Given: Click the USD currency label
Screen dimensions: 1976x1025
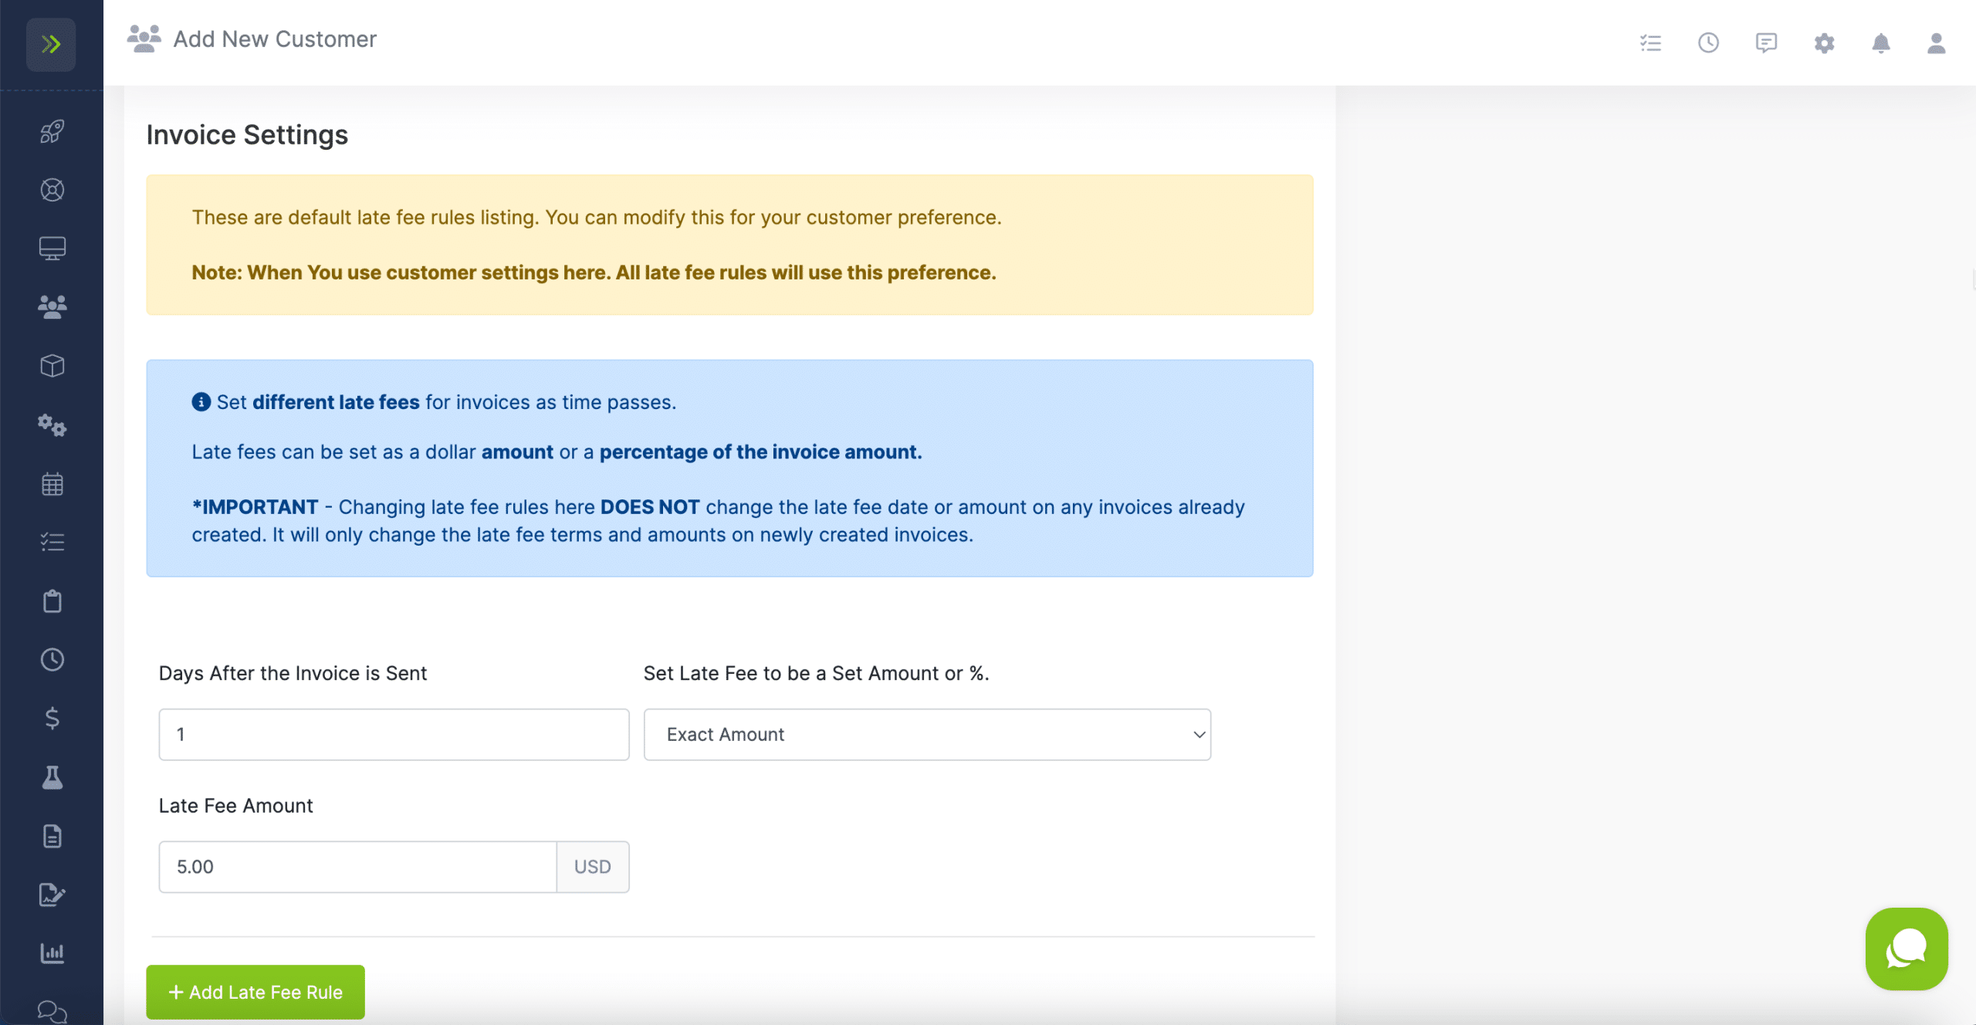Looking at the screenshot, I should pyautogui.click(x=593, y=867).
